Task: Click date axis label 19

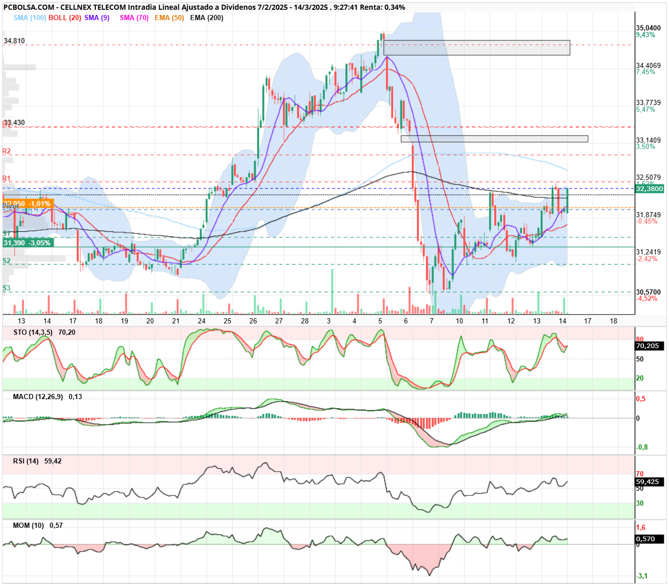Action: [x=124, y=321]
